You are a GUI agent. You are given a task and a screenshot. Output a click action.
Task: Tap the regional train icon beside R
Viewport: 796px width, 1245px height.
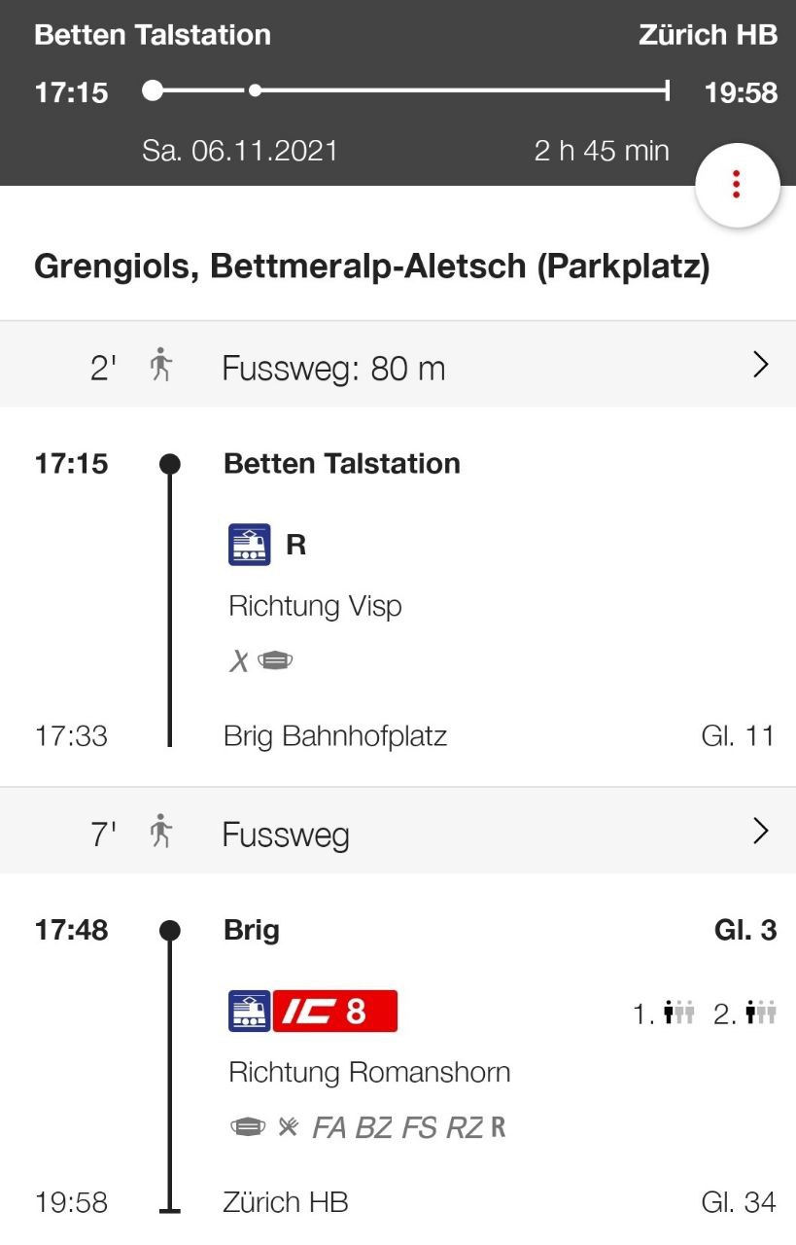(249, 545)
